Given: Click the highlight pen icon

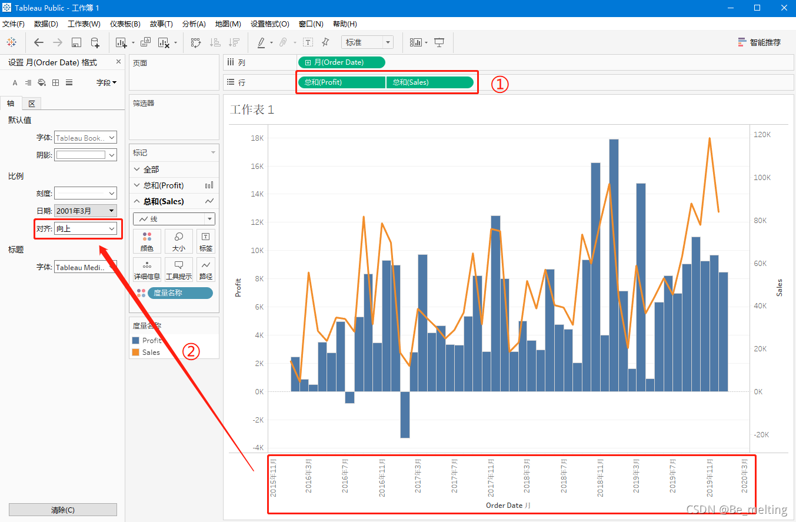Looking at the screenshot, I should [x=262, y=42].
